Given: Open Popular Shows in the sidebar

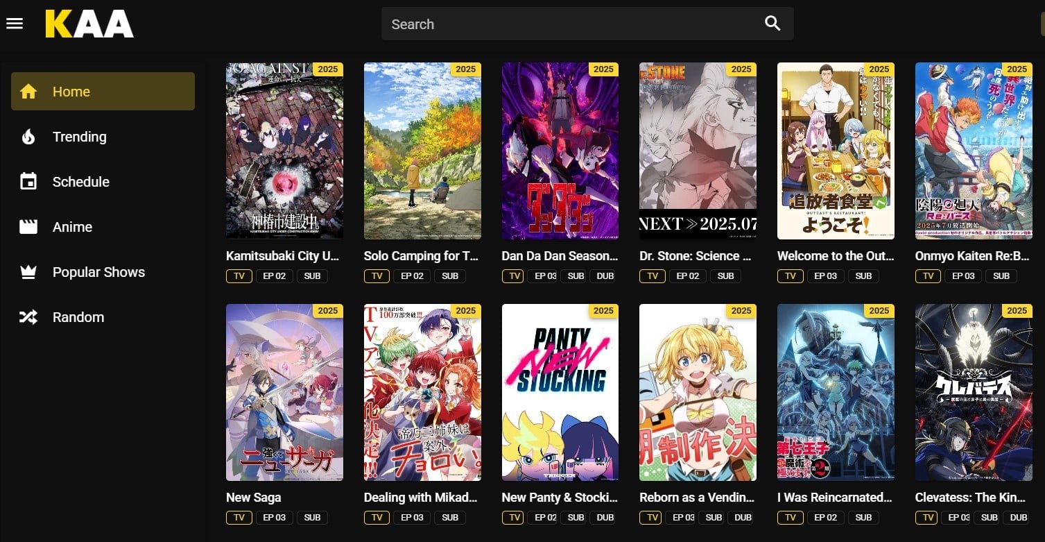Looking at the screenshot, I should pos(103,272).
